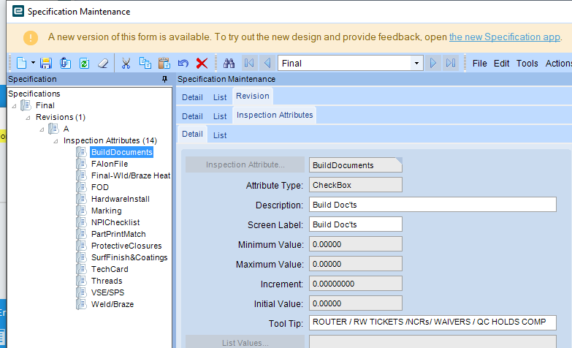Select BuildDocuments in the tree

(121, 152)
